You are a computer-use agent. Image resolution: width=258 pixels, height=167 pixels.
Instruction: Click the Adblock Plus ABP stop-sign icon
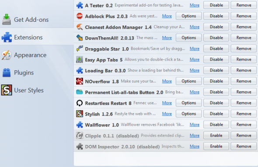[80, 16]
